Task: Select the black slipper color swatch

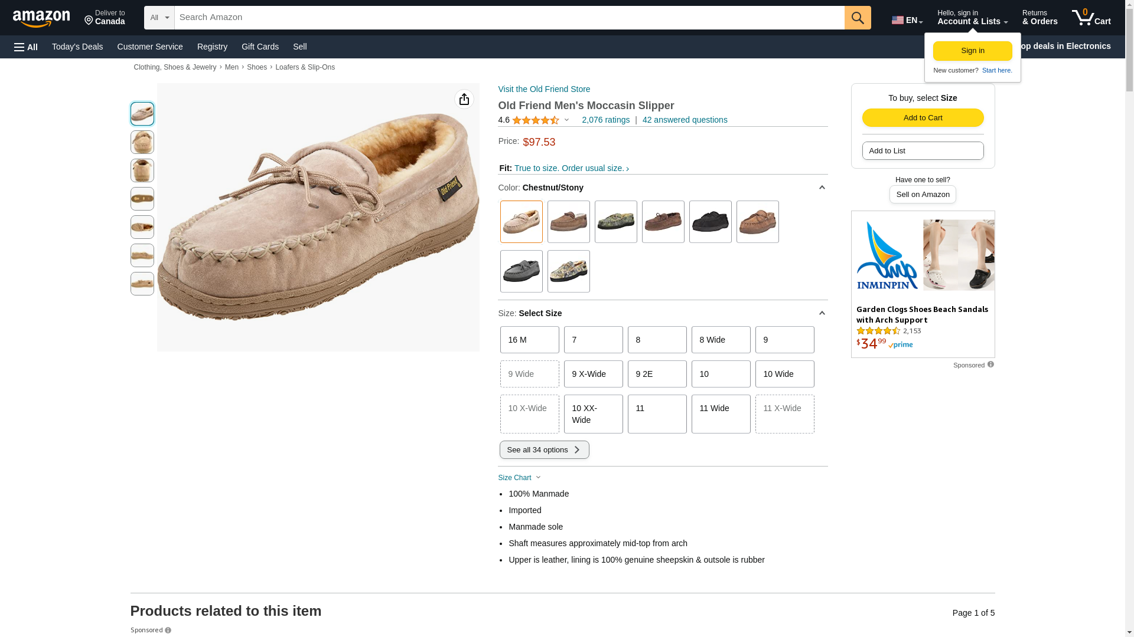Action: pyautogui.click(x=710, y=222)
